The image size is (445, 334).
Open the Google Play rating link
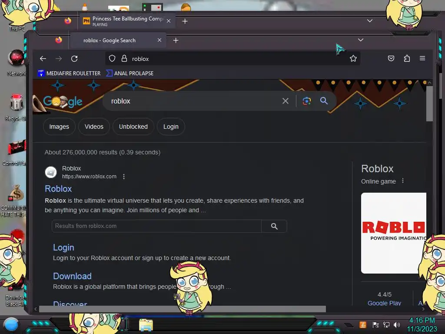click(384, 303)
